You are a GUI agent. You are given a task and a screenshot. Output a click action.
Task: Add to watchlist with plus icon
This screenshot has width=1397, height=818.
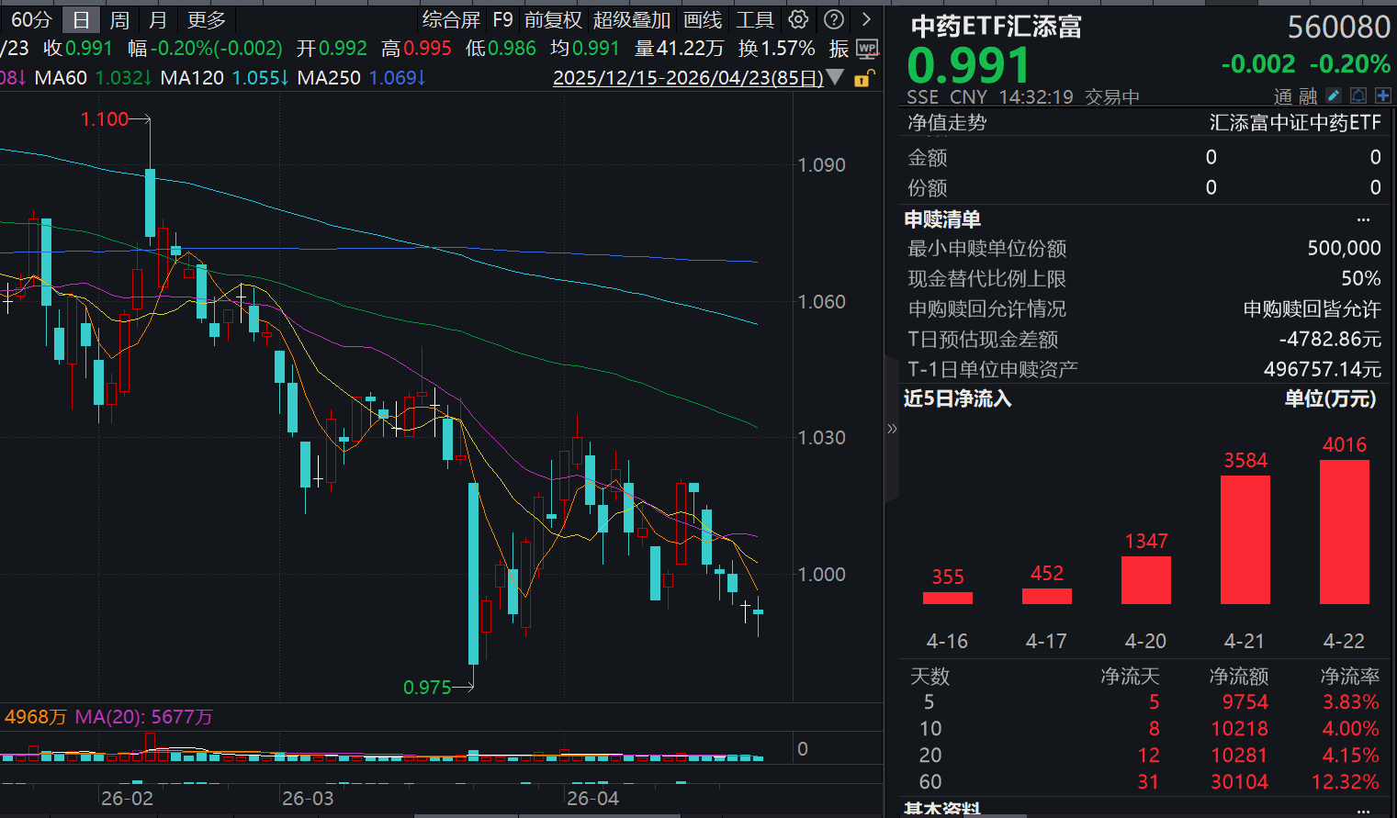click(1382, 95)
